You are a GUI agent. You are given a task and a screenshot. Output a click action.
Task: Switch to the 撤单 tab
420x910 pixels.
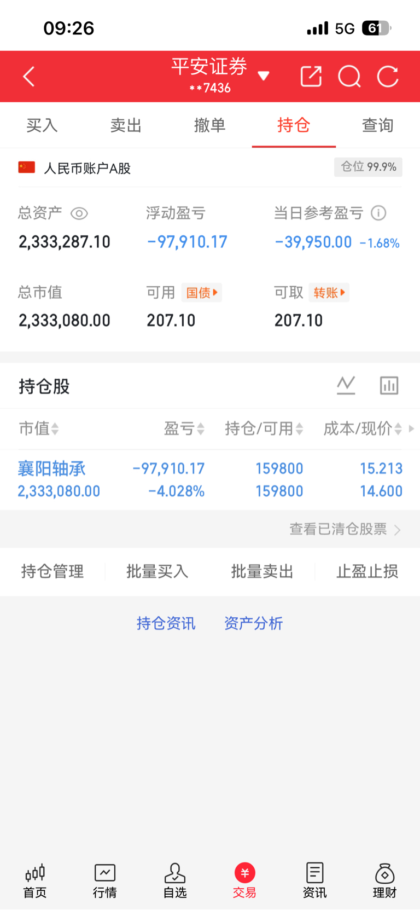point(210,125)
